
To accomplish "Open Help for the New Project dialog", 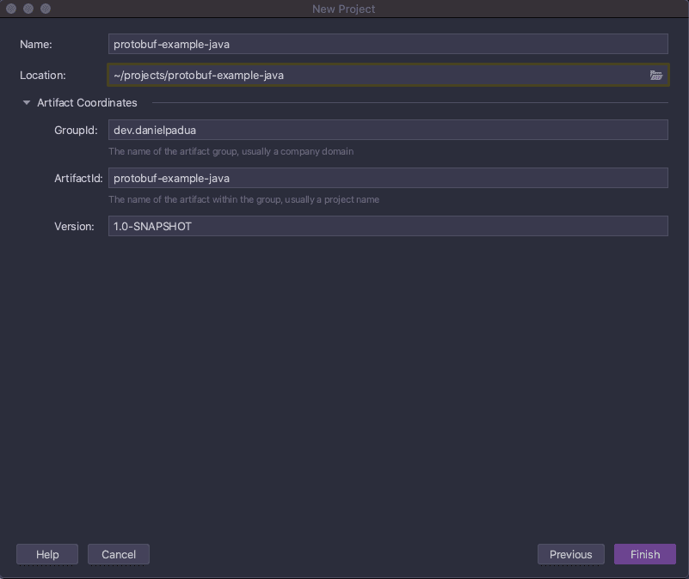I will (47, 554).
